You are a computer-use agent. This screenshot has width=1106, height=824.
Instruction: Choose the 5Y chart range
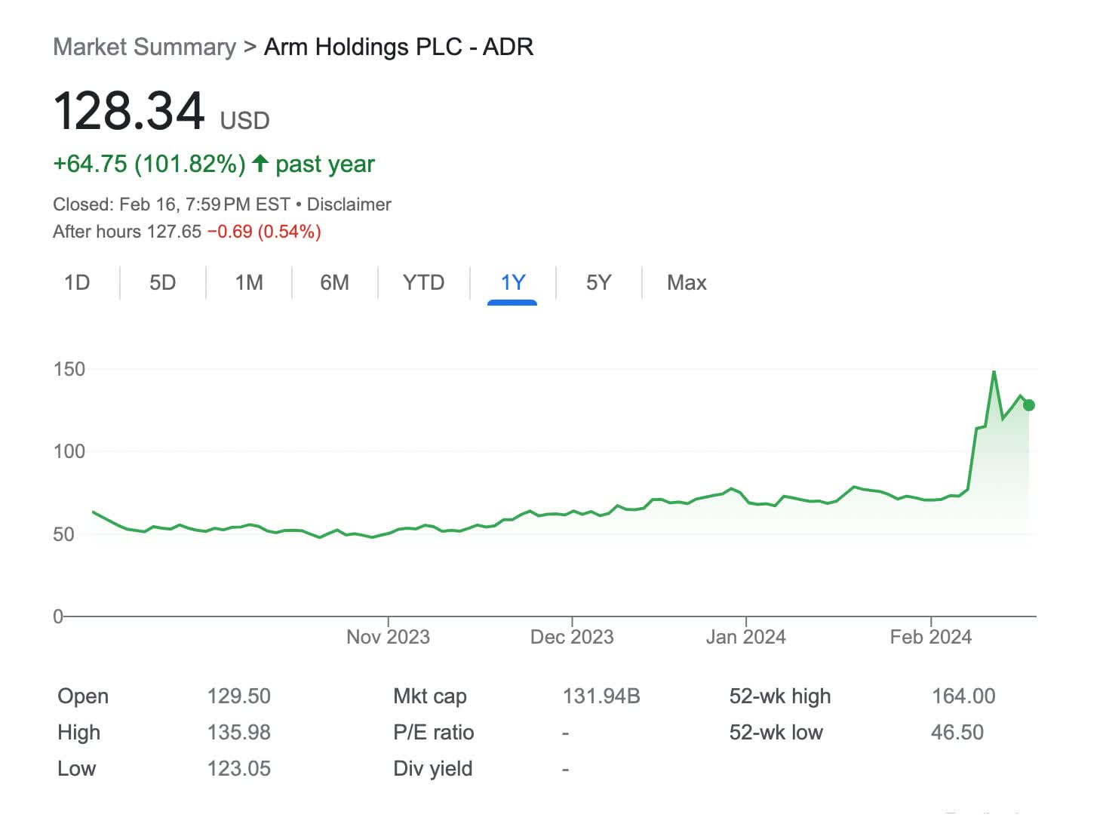598,283
